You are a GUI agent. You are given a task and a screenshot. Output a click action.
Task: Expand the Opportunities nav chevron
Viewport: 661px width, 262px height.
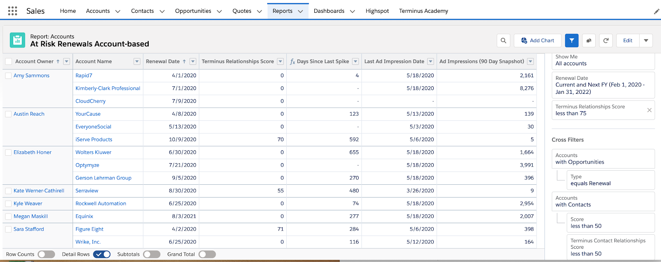tap(219, 11)
